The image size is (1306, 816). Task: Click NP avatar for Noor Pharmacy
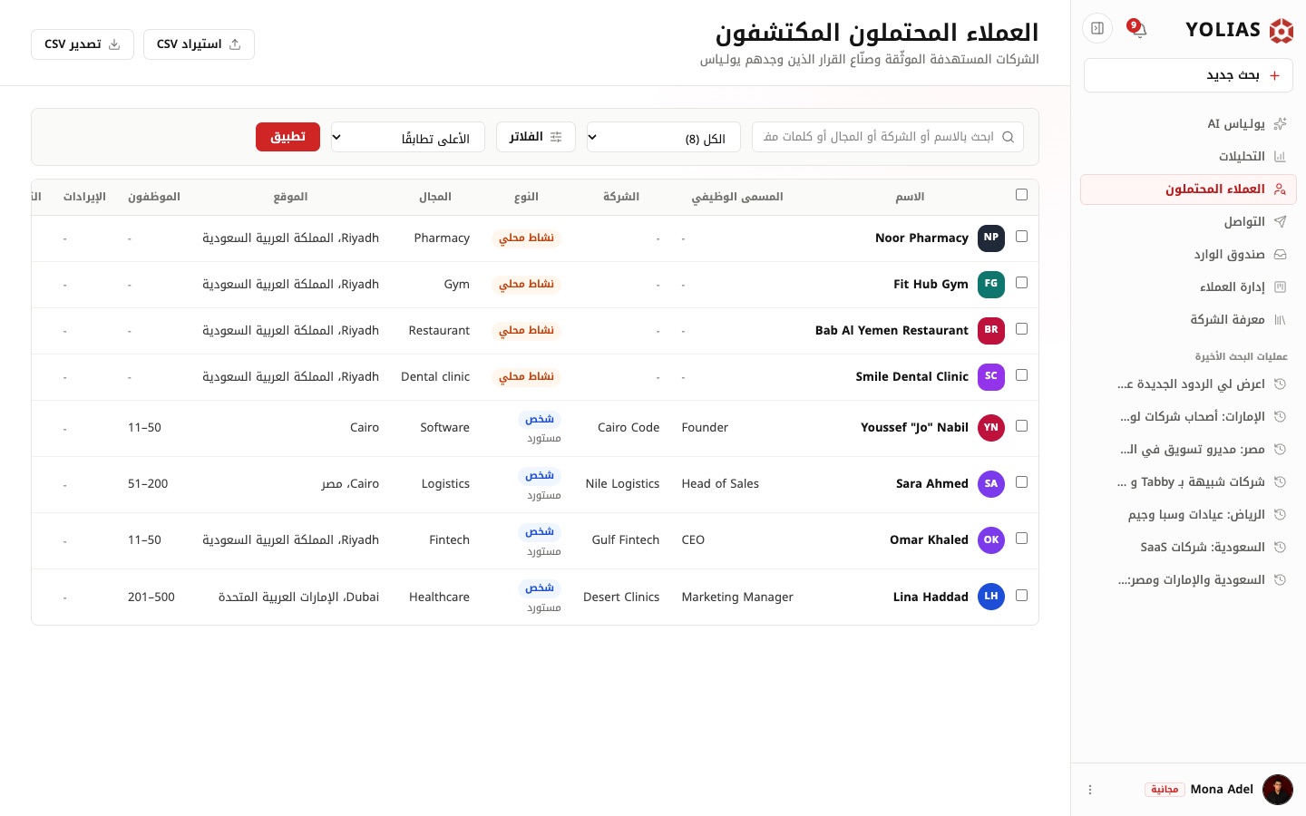pos(991,238)
